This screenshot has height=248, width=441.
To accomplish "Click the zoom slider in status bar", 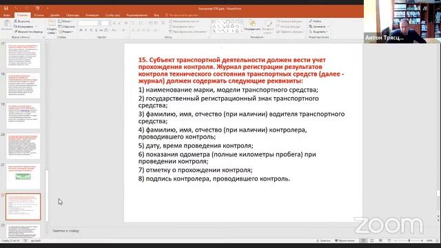I will [409, 241].
